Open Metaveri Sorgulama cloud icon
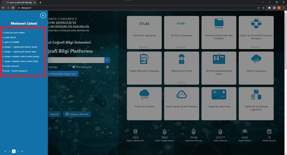 (256, 59)
